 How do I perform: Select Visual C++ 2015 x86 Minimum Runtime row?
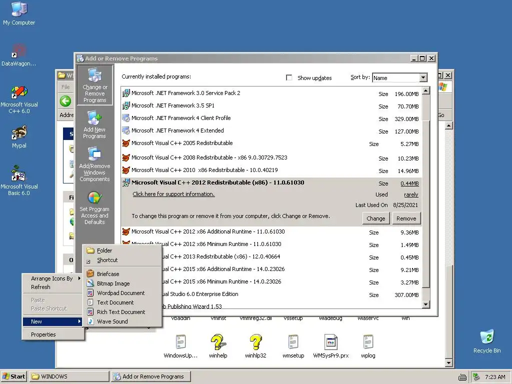tap(271, 282)
